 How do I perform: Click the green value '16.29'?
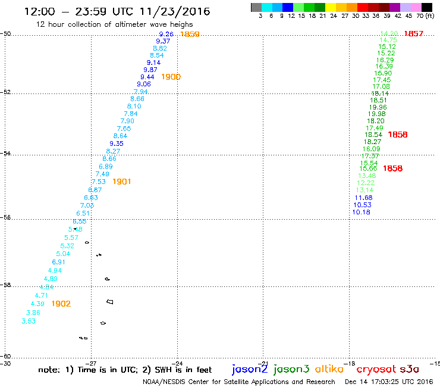pyautogui.click(x=385, y=60)
